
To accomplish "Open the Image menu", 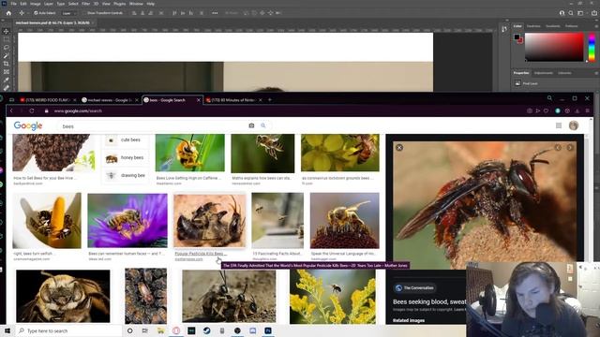I will (x=36, y=4).
